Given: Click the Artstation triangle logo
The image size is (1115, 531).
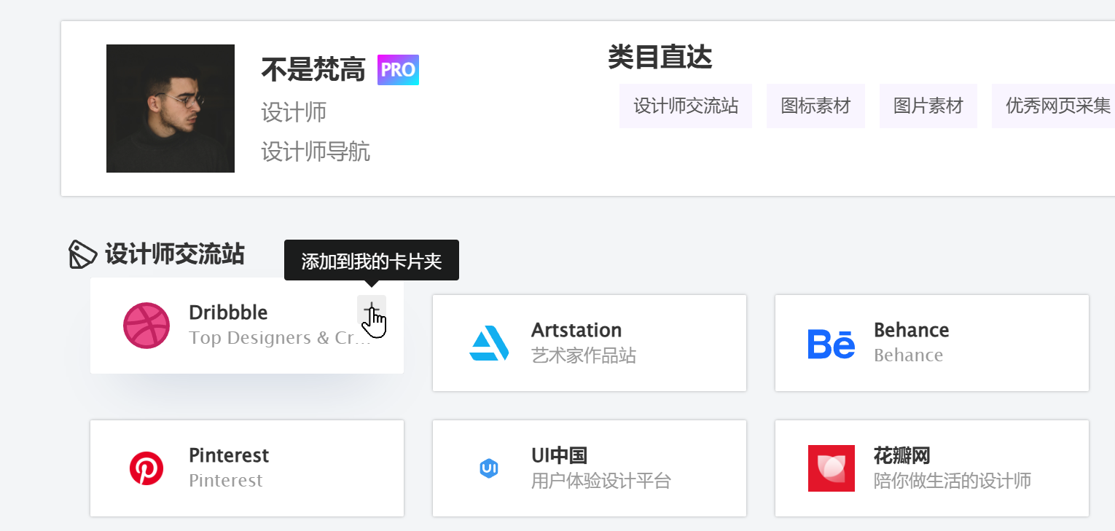Looking at the screenshot, I should (488, 343).
